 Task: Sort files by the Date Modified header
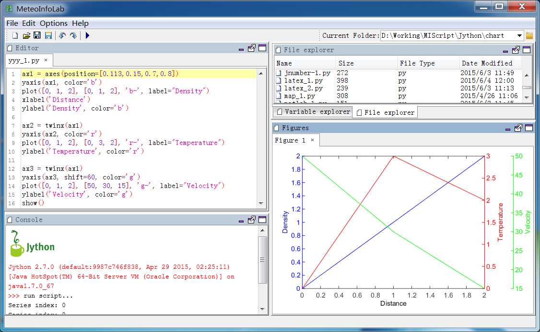(490, 63)
